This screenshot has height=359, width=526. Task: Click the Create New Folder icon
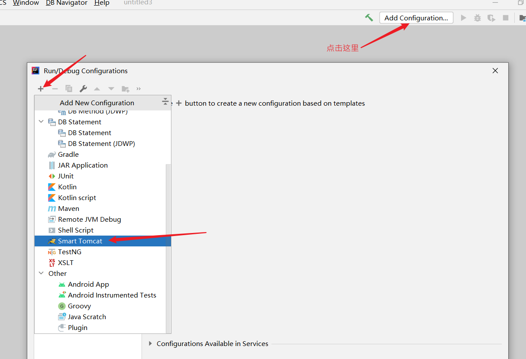click(x=126, y=89)
